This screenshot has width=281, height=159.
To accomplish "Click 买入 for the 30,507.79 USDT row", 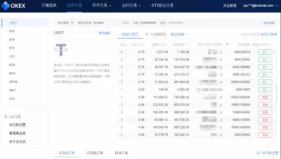I will pos(265,67).
